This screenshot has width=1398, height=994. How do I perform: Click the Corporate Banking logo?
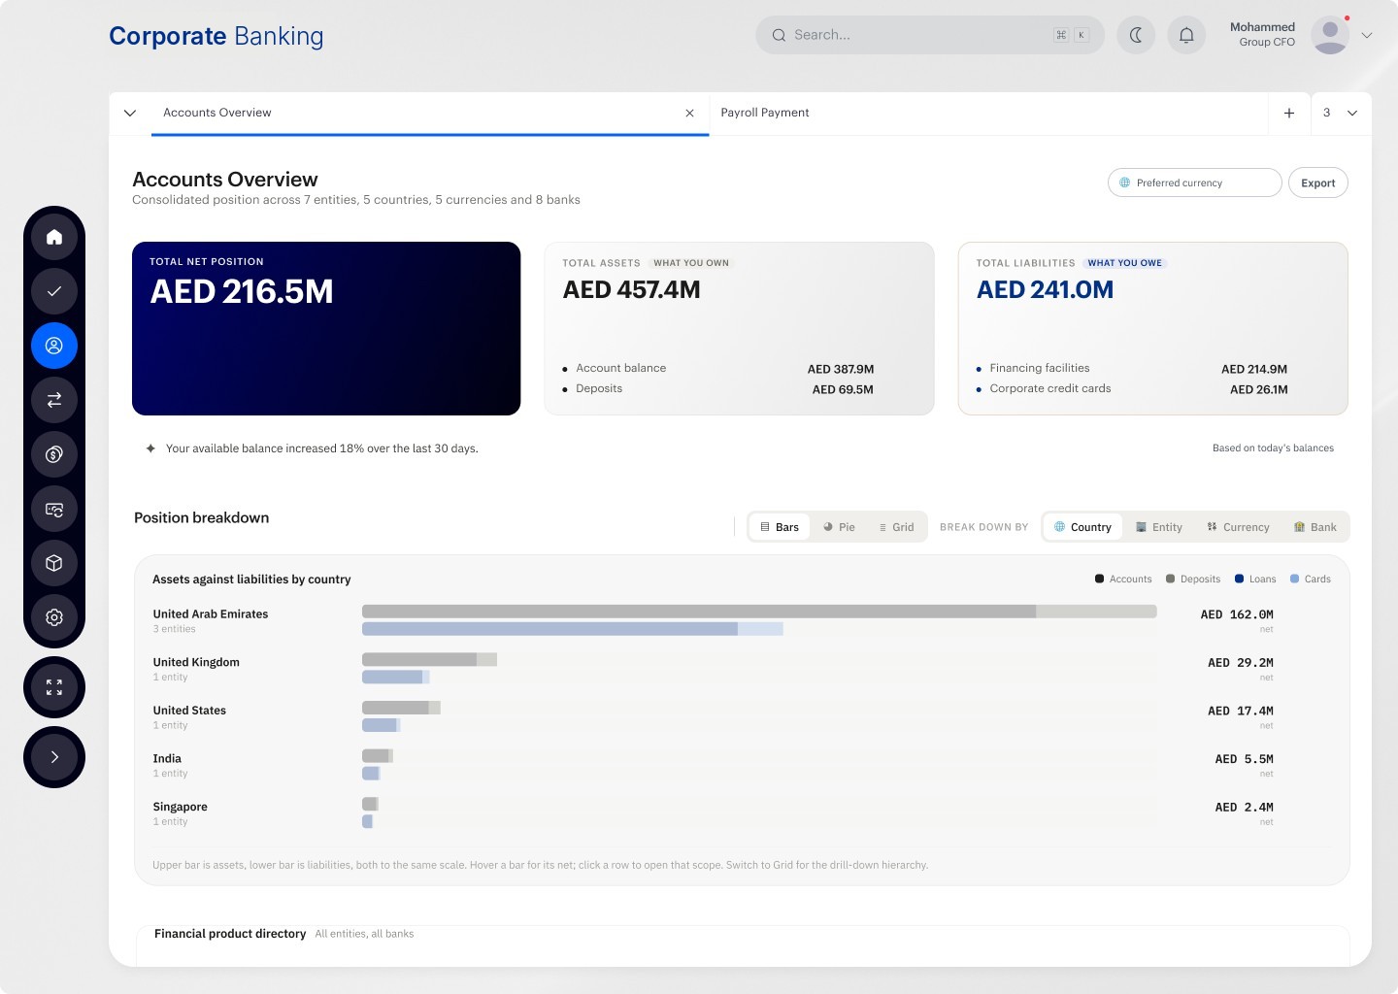(216, 36)
